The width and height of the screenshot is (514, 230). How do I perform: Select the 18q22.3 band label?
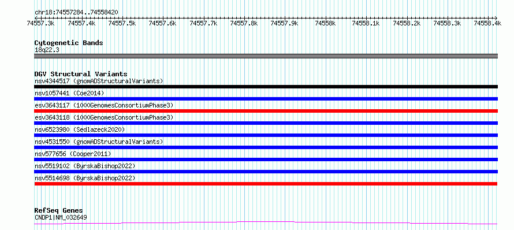pos(47,50)
